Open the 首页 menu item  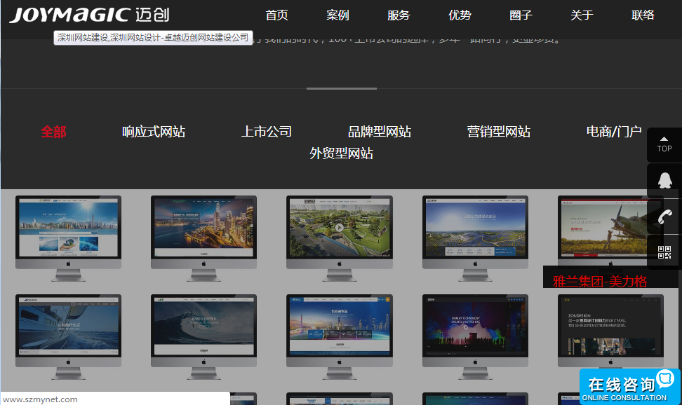[x=276, y=15]
